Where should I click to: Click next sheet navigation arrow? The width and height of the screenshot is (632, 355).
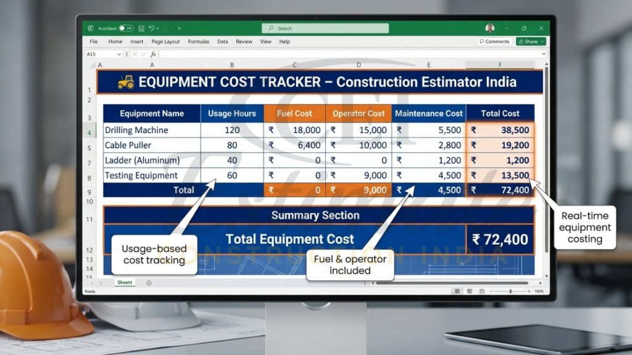point(101,283)
